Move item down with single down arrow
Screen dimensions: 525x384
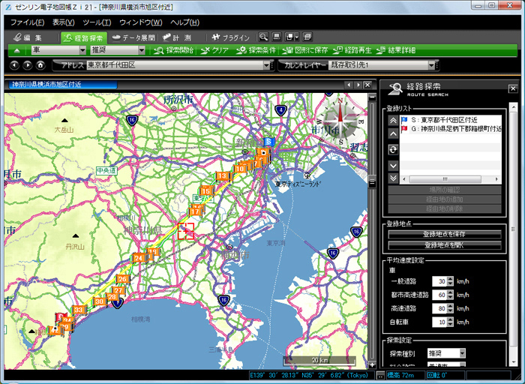click(x=393, y=166)
